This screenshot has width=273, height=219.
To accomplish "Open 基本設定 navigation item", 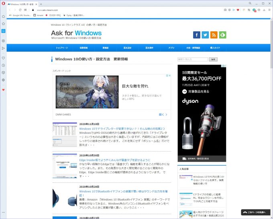I will [127, 48].
